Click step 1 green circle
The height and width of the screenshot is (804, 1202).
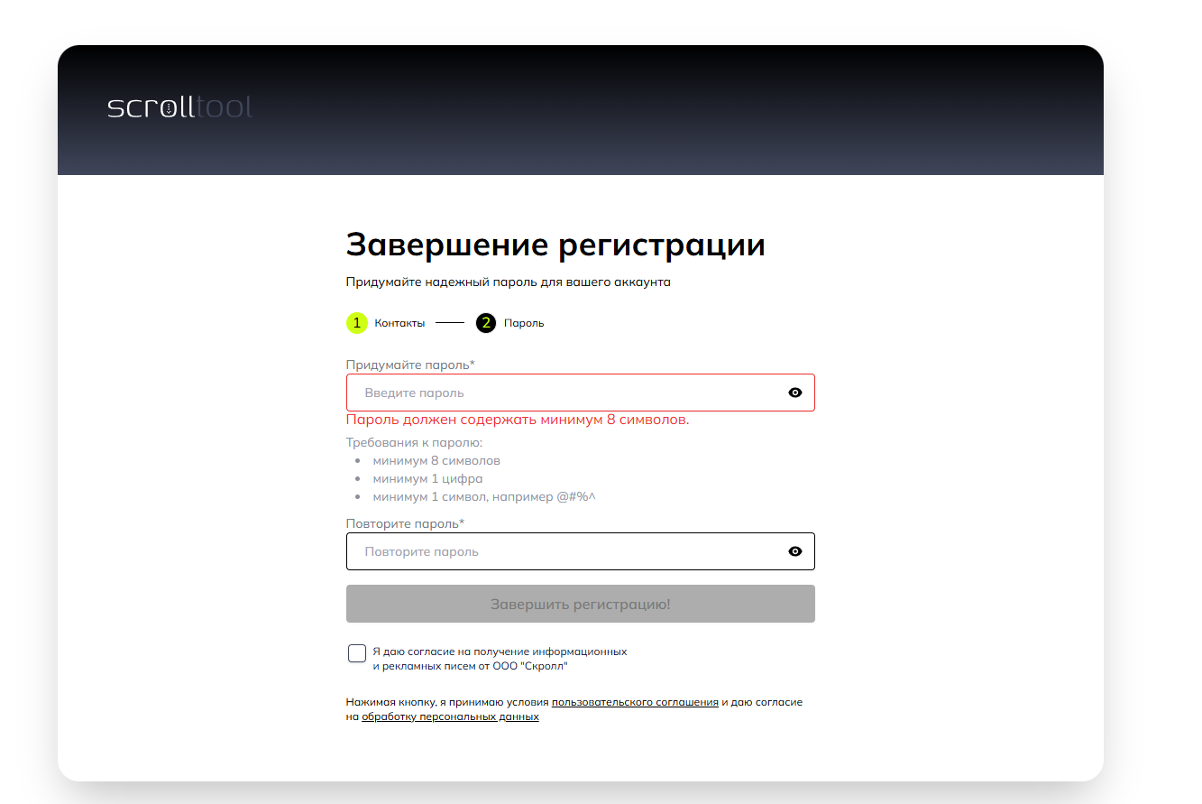[x=356, y=323]
